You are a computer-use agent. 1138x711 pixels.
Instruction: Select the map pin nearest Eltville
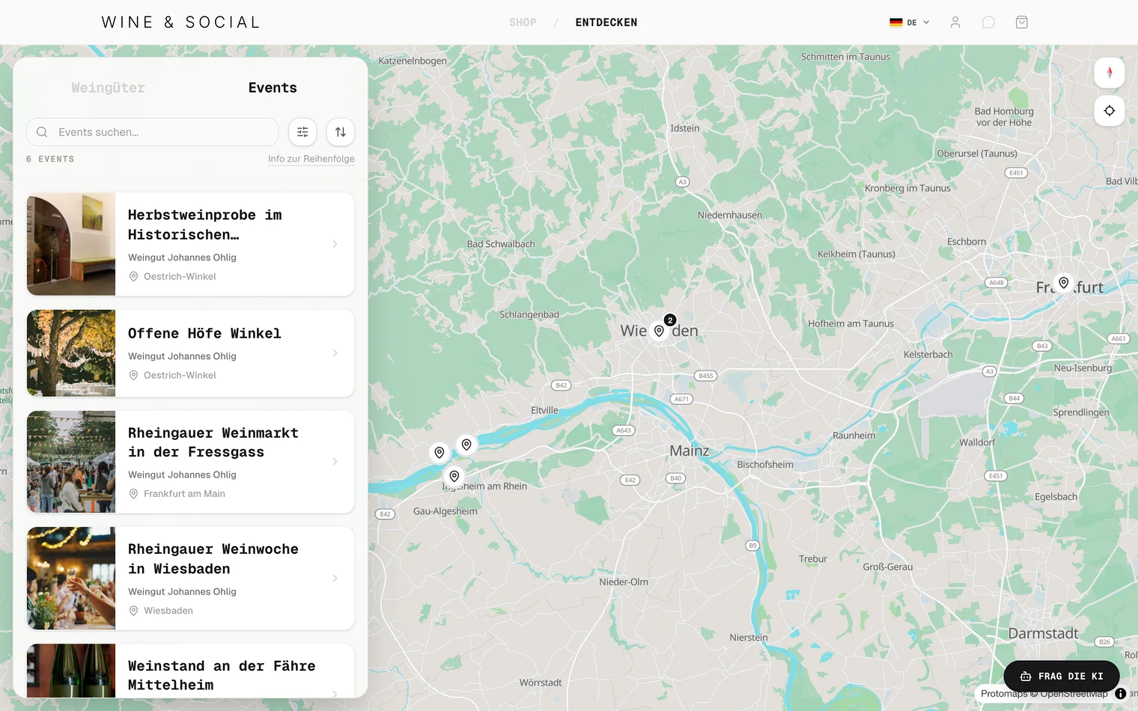tap(466, 445)
